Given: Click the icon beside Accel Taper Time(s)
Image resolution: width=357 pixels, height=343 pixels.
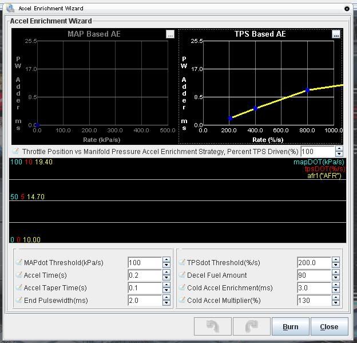Looking at the screenshot, I should tap(19, 287).
